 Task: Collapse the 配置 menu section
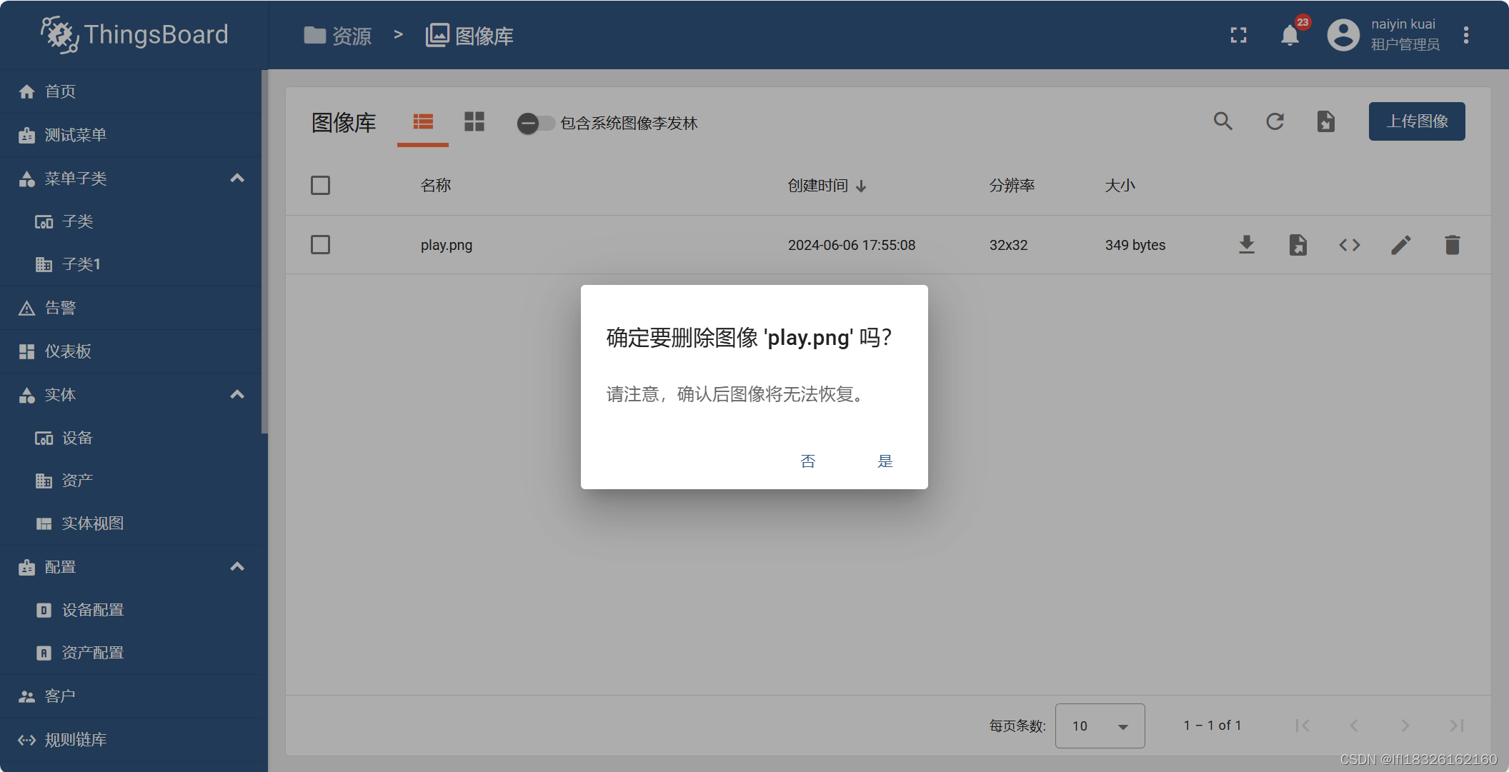click(237, 566)
